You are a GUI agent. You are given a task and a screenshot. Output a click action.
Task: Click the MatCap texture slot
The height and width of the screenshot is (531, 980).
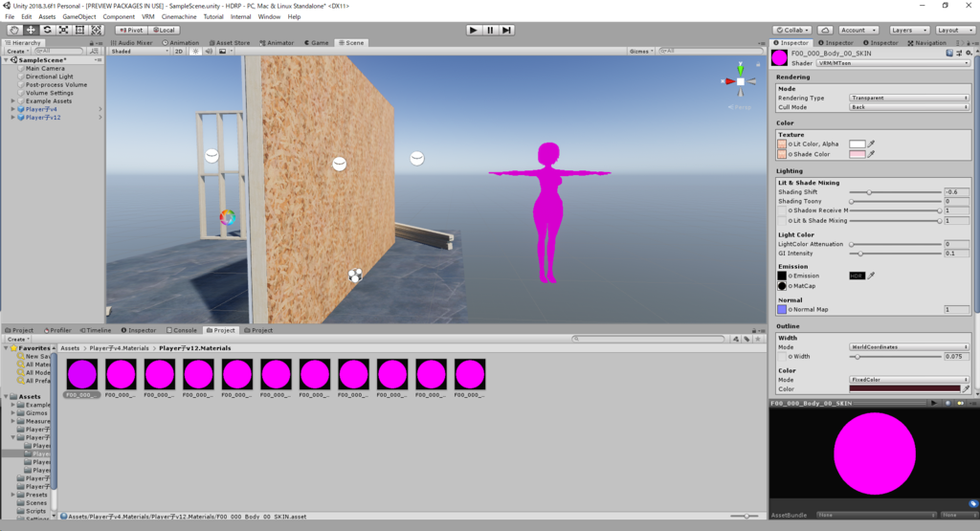782,285
